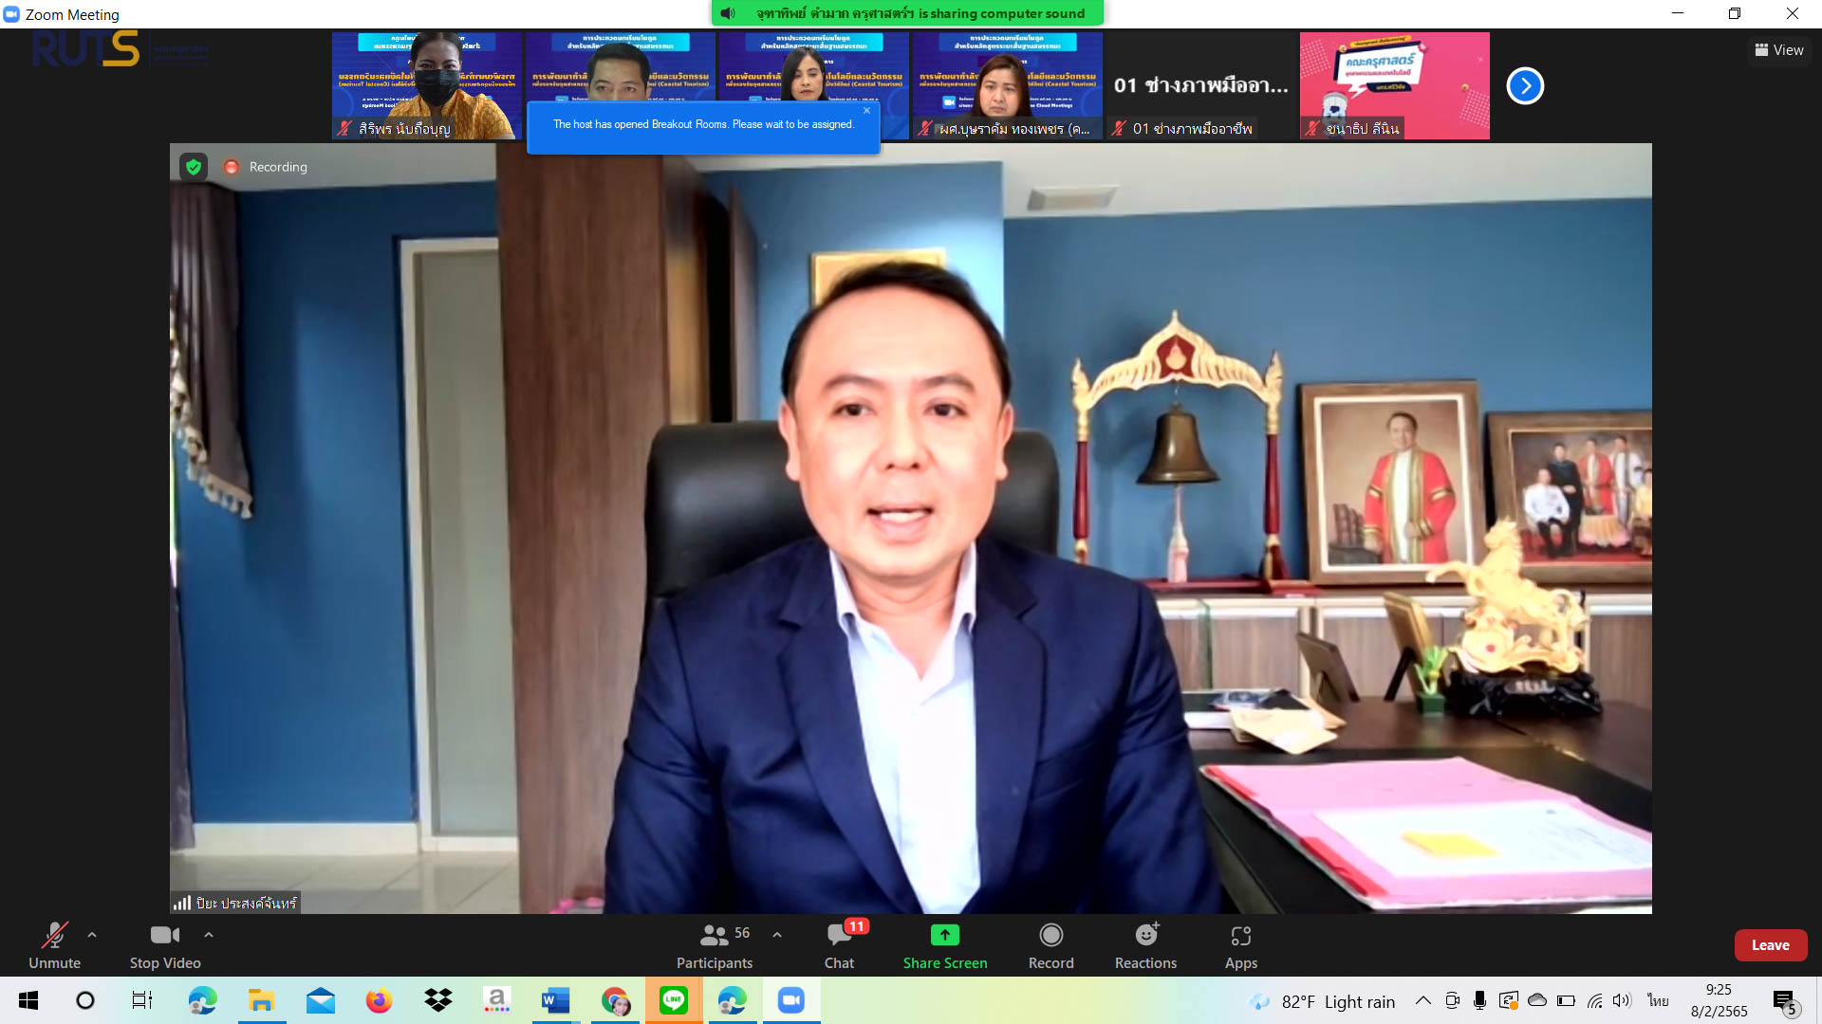Select 01 ช่างภาพมืออาชีพ participant tile
This screenshot has width=1822, height=1024.
tap(1201, 85)
